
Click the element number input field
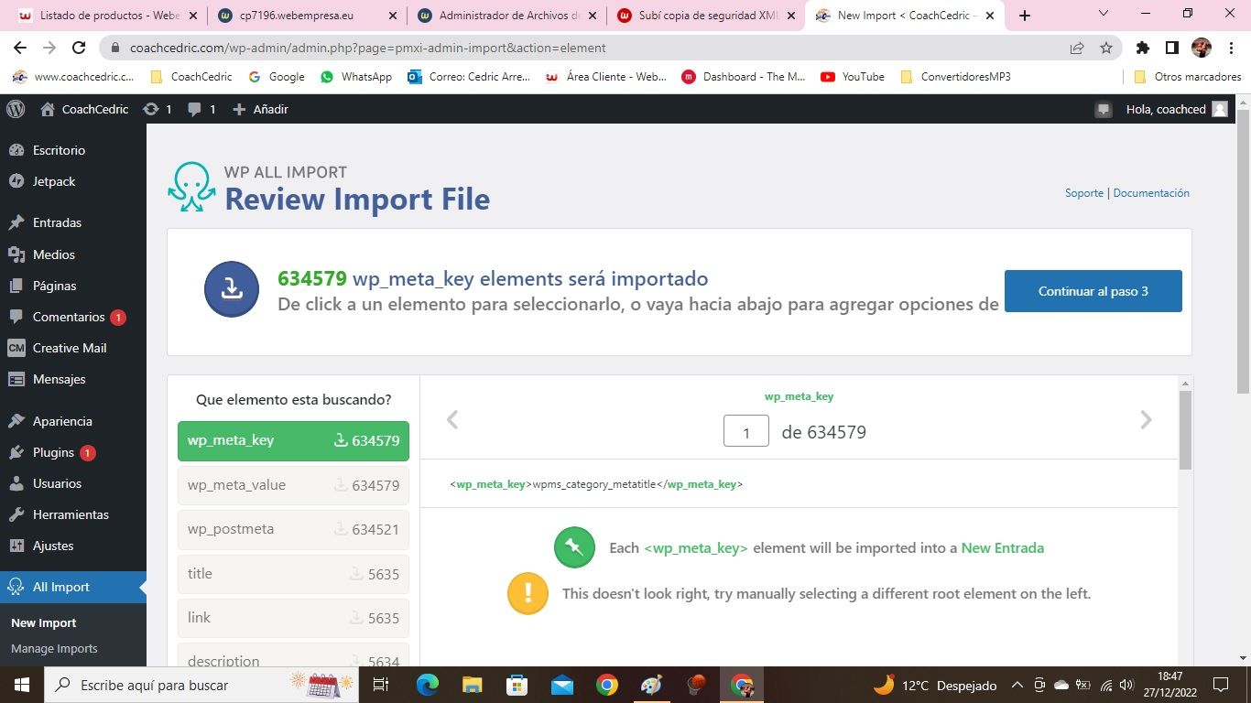pos(746,432)
